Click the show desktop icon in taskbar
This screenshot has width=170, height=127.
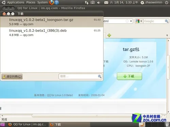[x=2, y=125]
